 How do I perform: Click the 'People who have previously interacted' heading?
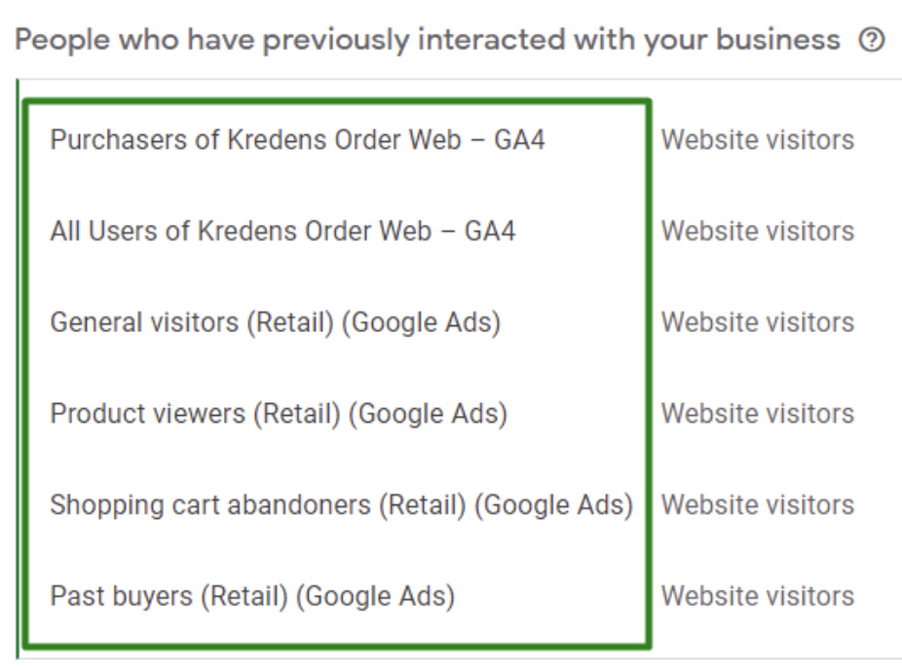click(429, 41)
